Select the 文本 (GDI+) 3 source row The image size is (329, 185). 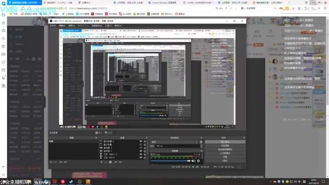[x=123, y=154]
